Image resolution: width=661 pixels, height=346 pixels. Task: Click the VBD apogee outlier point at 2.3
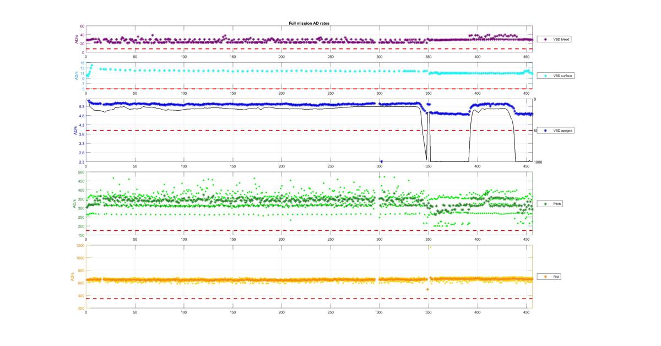tap(381, 161)
